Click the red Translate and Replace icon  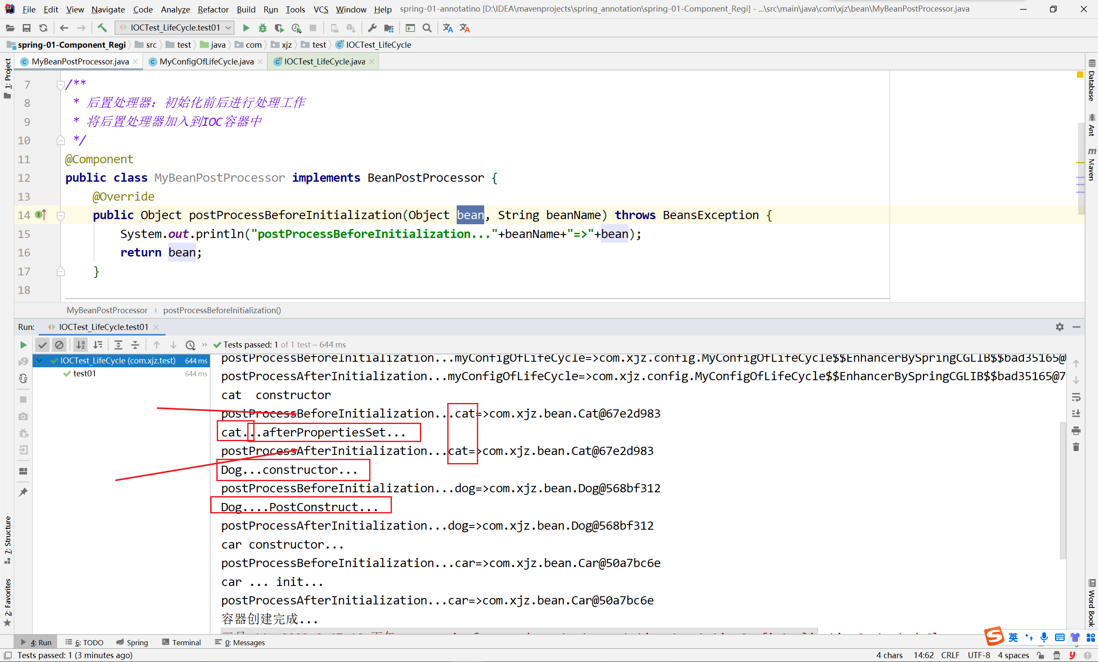[x=465, y=28]
